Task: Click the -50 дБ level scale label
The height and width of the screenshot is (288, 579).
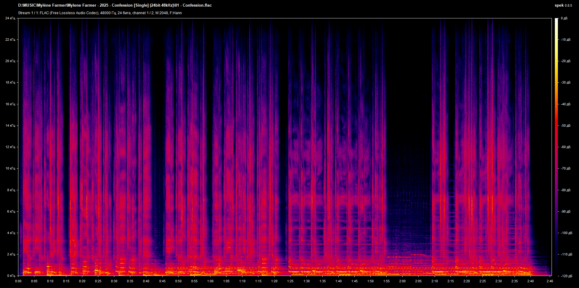Action: point(566,126)
